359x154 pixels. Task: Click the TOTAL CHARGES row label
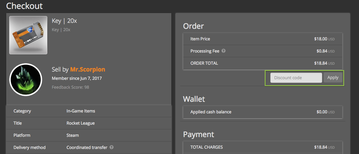point(206,147)
